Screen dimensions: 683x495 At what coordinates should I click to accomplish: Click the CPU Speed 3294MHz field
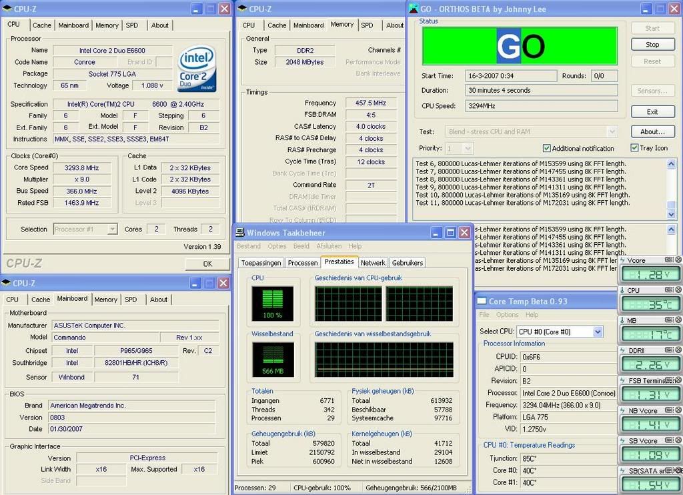[x=542, y=106]
